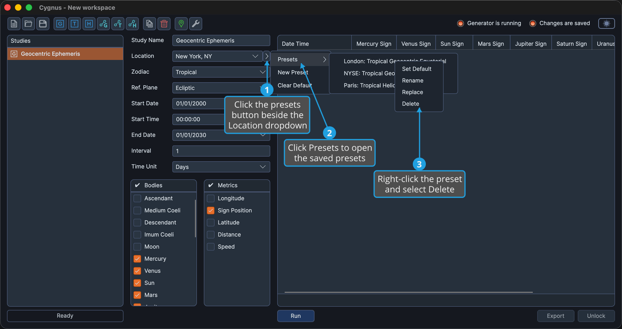Add a new H study (boxed H icon)
This screenshot has width=622, height=329.
pyautogui.click(x=89, y=24)
